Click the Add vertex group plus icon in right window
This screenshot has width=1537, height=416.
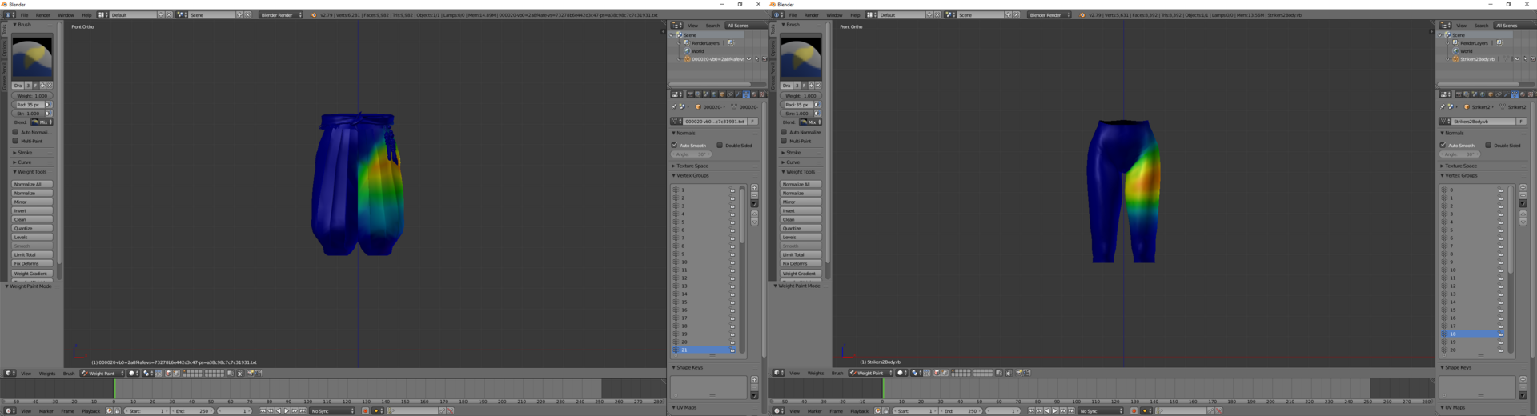1523,188
